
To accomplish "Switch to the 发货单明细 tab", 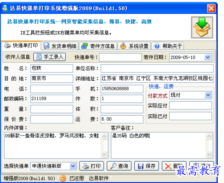I will (60, 46).
